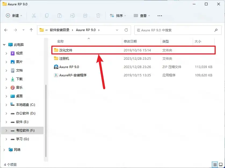The width and height of the screenshot is (225, 168).
Task: Click the Share icon in toolbar
Action: 85,16
